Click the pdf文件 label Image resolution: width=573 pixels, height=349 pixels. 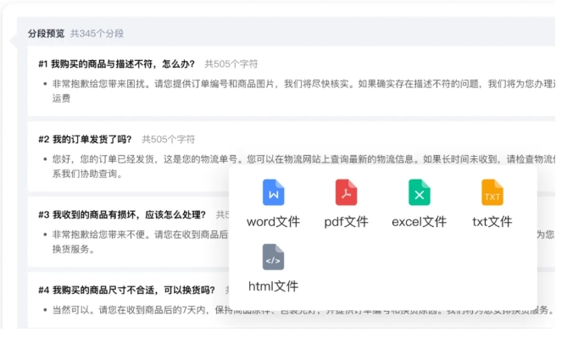[x=346, y=222]
